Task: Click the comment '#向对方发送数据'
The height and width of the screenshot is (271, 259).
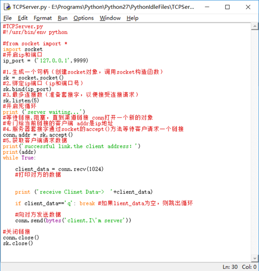Action: click(x=38, y=214)
